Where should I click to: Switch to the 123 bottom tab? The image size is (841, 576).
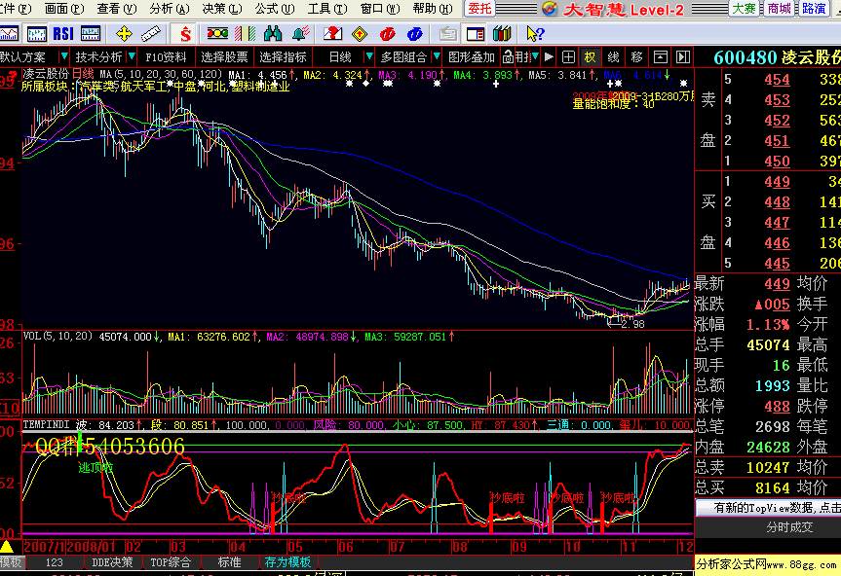(x=55, y=562)
